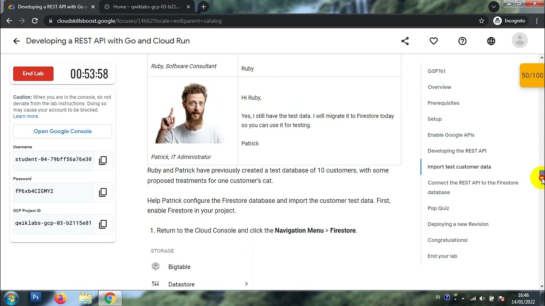Open the Windows Start menu
The height and width of the screenshot is (306, 545).
click(x=11, y=298)
